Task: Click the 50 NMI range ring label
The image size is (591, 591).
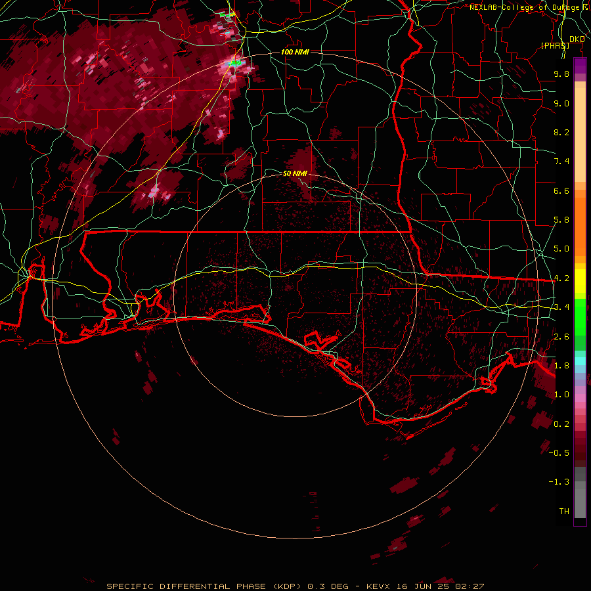Action: (x=295, y=173)
